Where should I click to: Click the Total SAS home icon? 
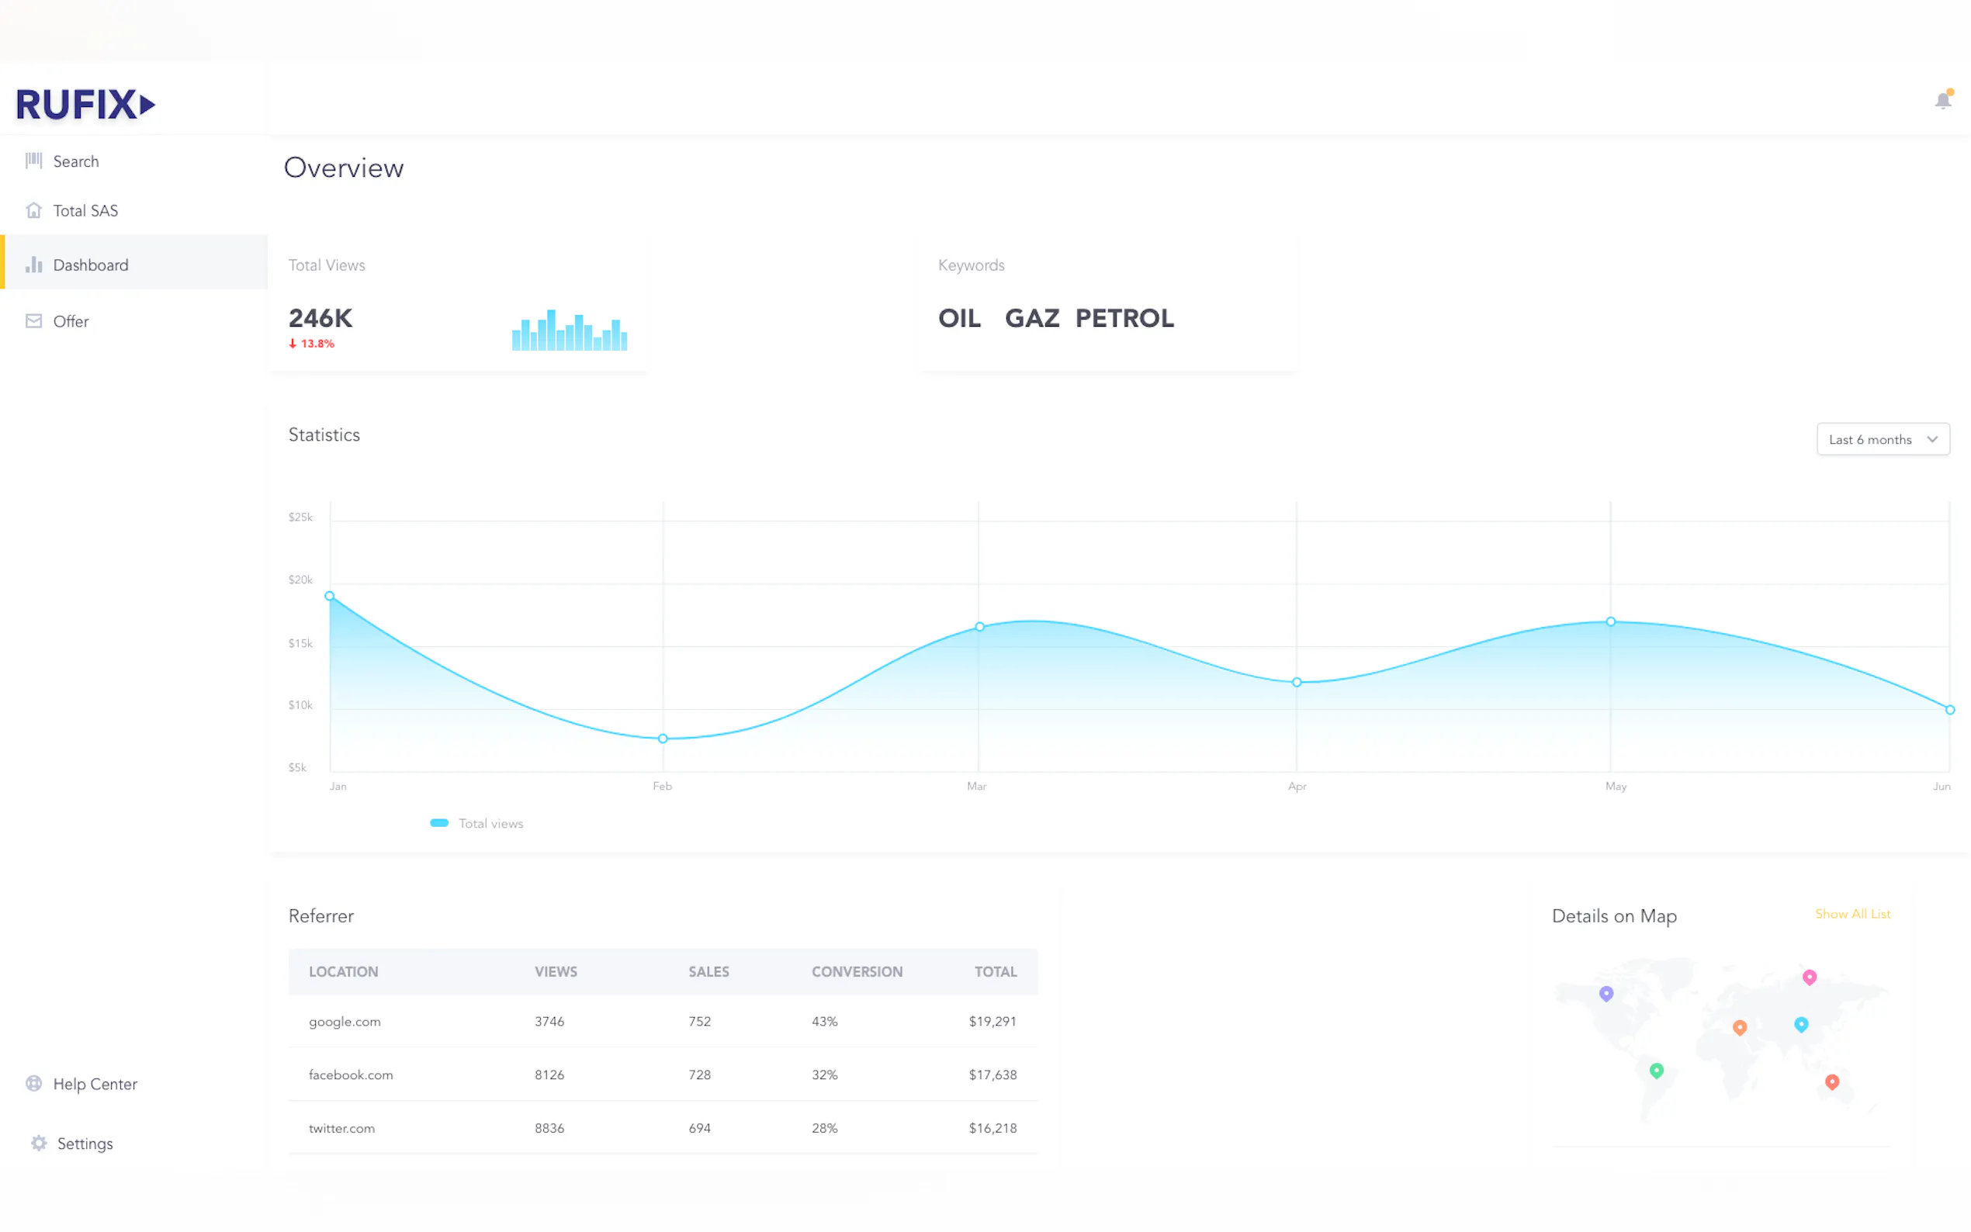pos(33,210)
